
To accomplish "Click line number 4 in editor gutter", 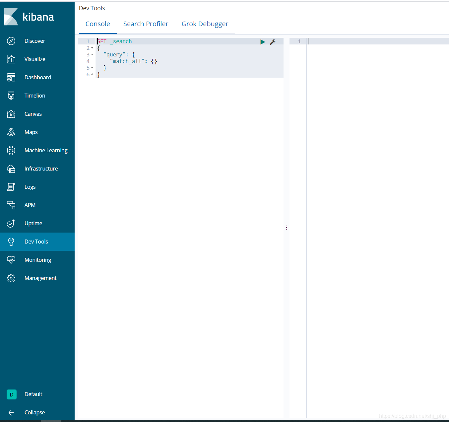I will pos(88,61).
